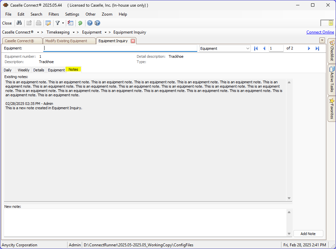Expand the Timekeeping breadcrumb dropdown arrow
This screenshot has width=336, height=249.
tap(74, 33)
